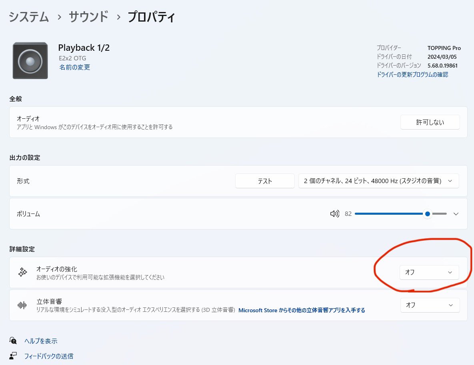This screenshot has height=365, width=474.
Task: Open the オーディオの強化 オフ dropdown
Action: tap(429, 273)
